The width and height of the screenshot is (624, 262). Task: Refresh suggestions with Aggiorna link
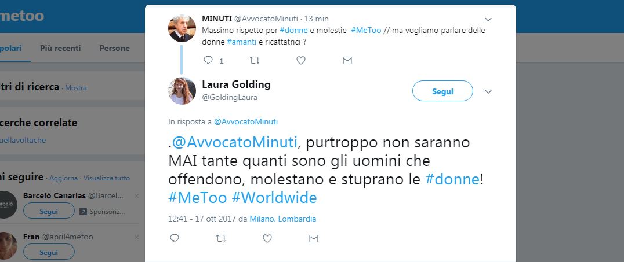tap(63, 178)
